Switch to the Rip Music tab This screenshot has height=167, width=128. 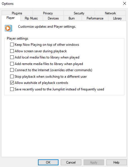pos(31,18)
